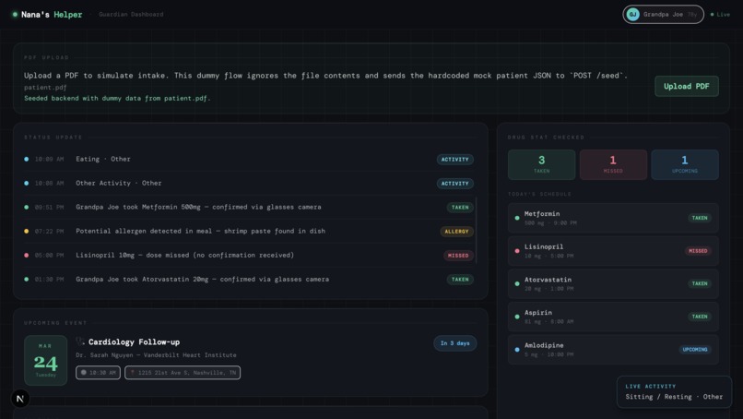Select the 1 Upcoming stat card
This screenshot has height=419, width=743.
click(685, 164)
